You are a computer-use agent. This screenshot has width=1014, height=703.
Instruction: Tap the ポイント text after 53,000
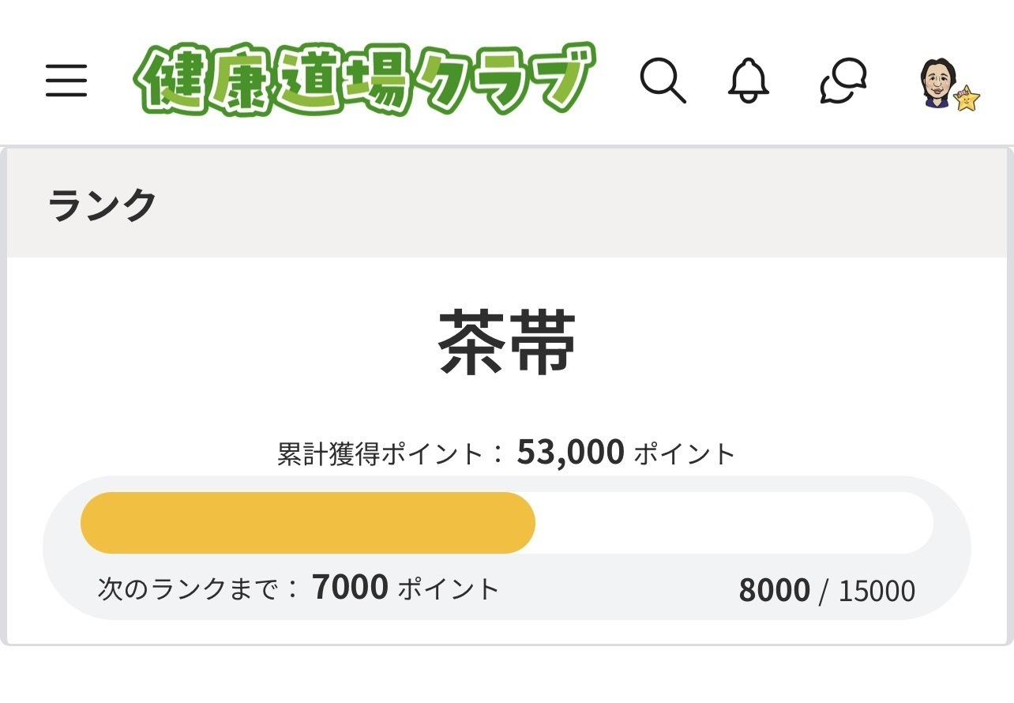point(685,454)
